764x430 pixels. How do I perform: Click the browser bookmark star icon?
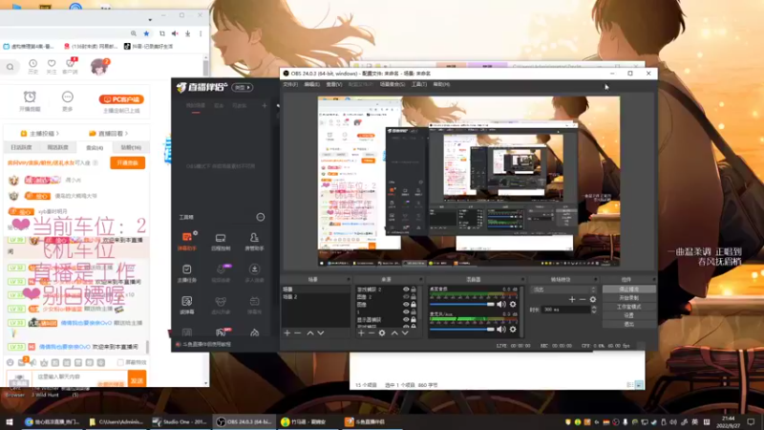pos(146,33)
